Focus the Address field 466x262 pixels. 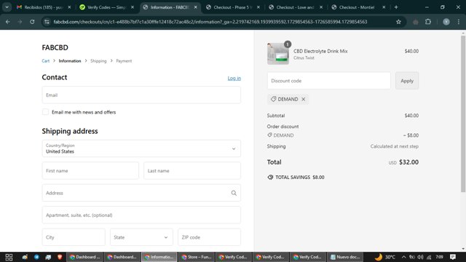tap(141, 193)
